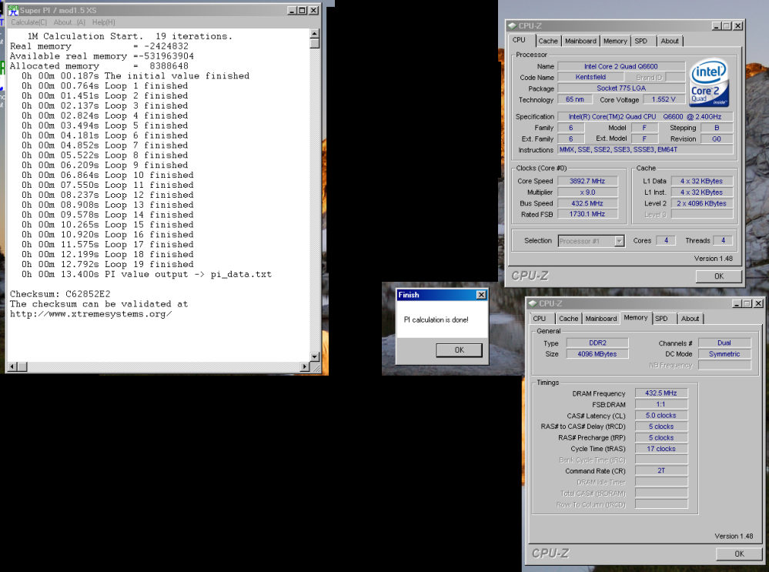Switch to Mainboard tab in upper CPU-Z
Screen dimensions: 769x572
[x=580, y=42]
